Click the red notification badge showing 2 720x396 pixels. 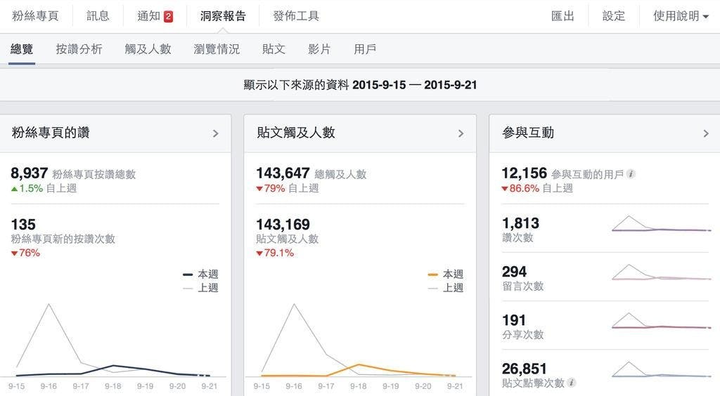click(168, 16)
